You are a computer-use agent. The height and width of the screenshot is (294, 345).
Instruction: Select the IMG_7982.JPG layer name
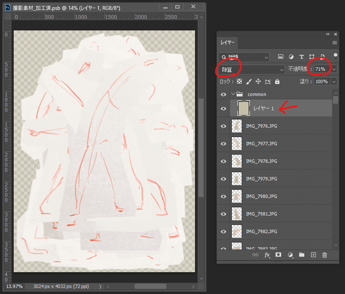(x=261, y=231)
